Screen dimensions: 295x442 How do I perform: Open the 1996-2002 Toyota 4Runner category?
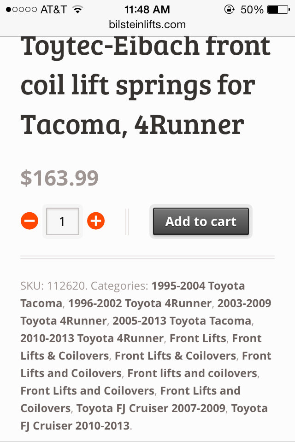(x=140, y=303)
